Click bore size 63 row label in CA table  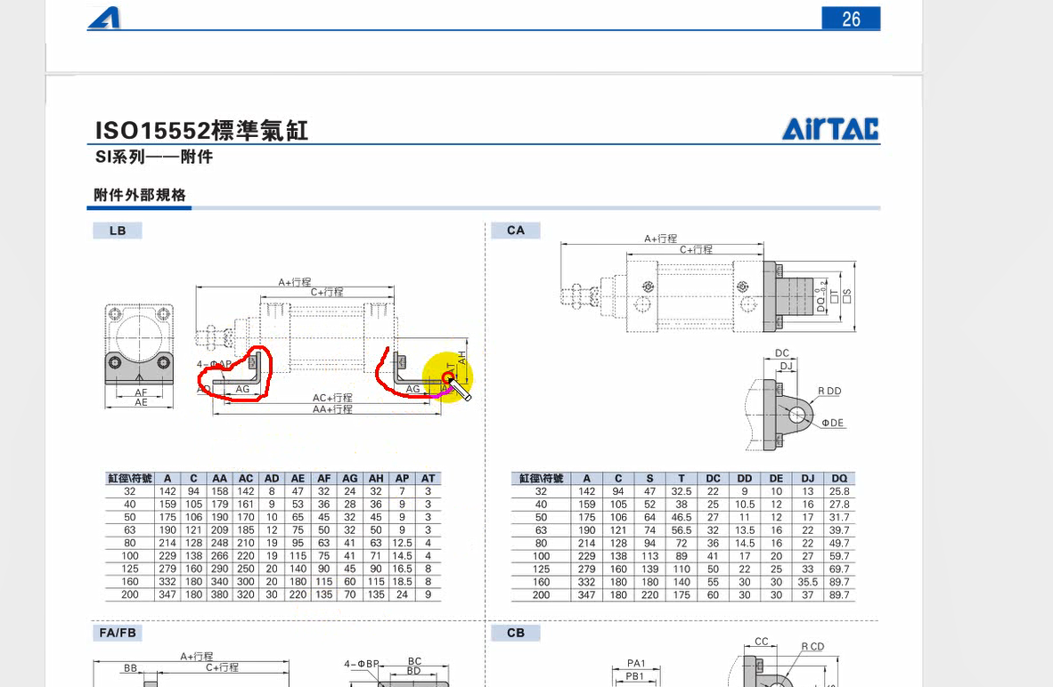click(542, 530)
